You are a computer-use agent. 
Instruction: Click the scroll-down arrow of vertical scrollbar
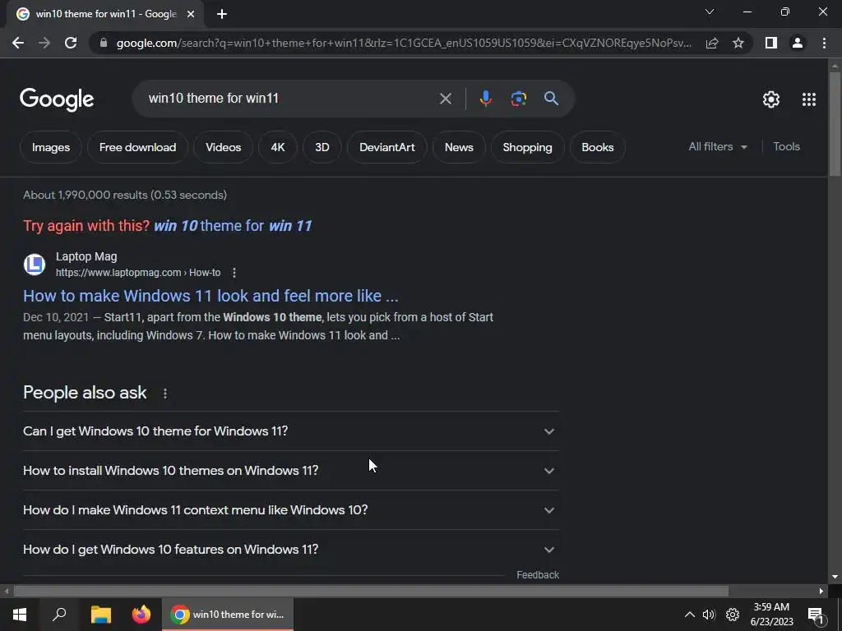pos(835,577)
